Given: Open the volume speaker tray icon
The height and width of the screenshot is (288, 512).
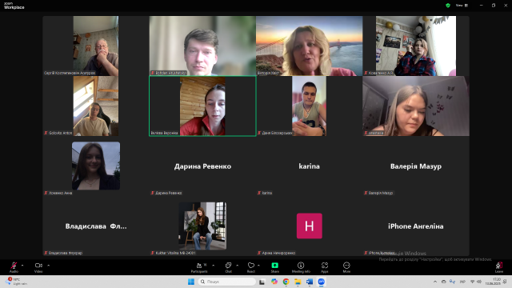Looking at the screenshot, I should coord(479,282).
